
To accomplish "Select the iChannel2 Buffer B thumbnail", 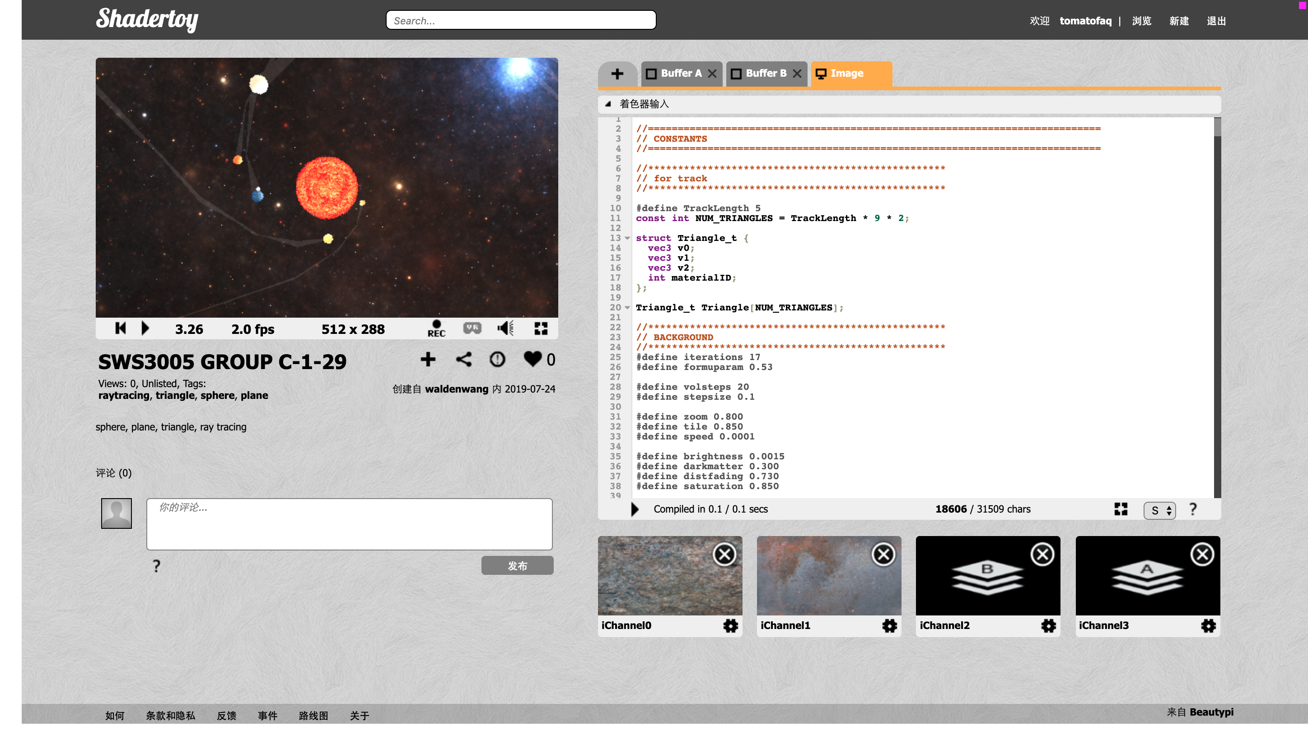I will [x=988, y=576].
